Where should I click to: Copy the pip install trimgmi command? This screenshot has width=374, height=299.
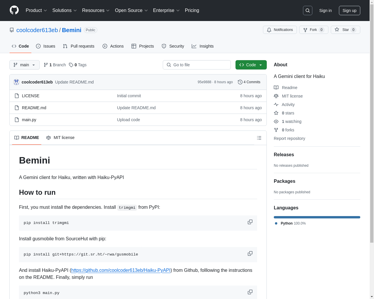tap(250, 222)
